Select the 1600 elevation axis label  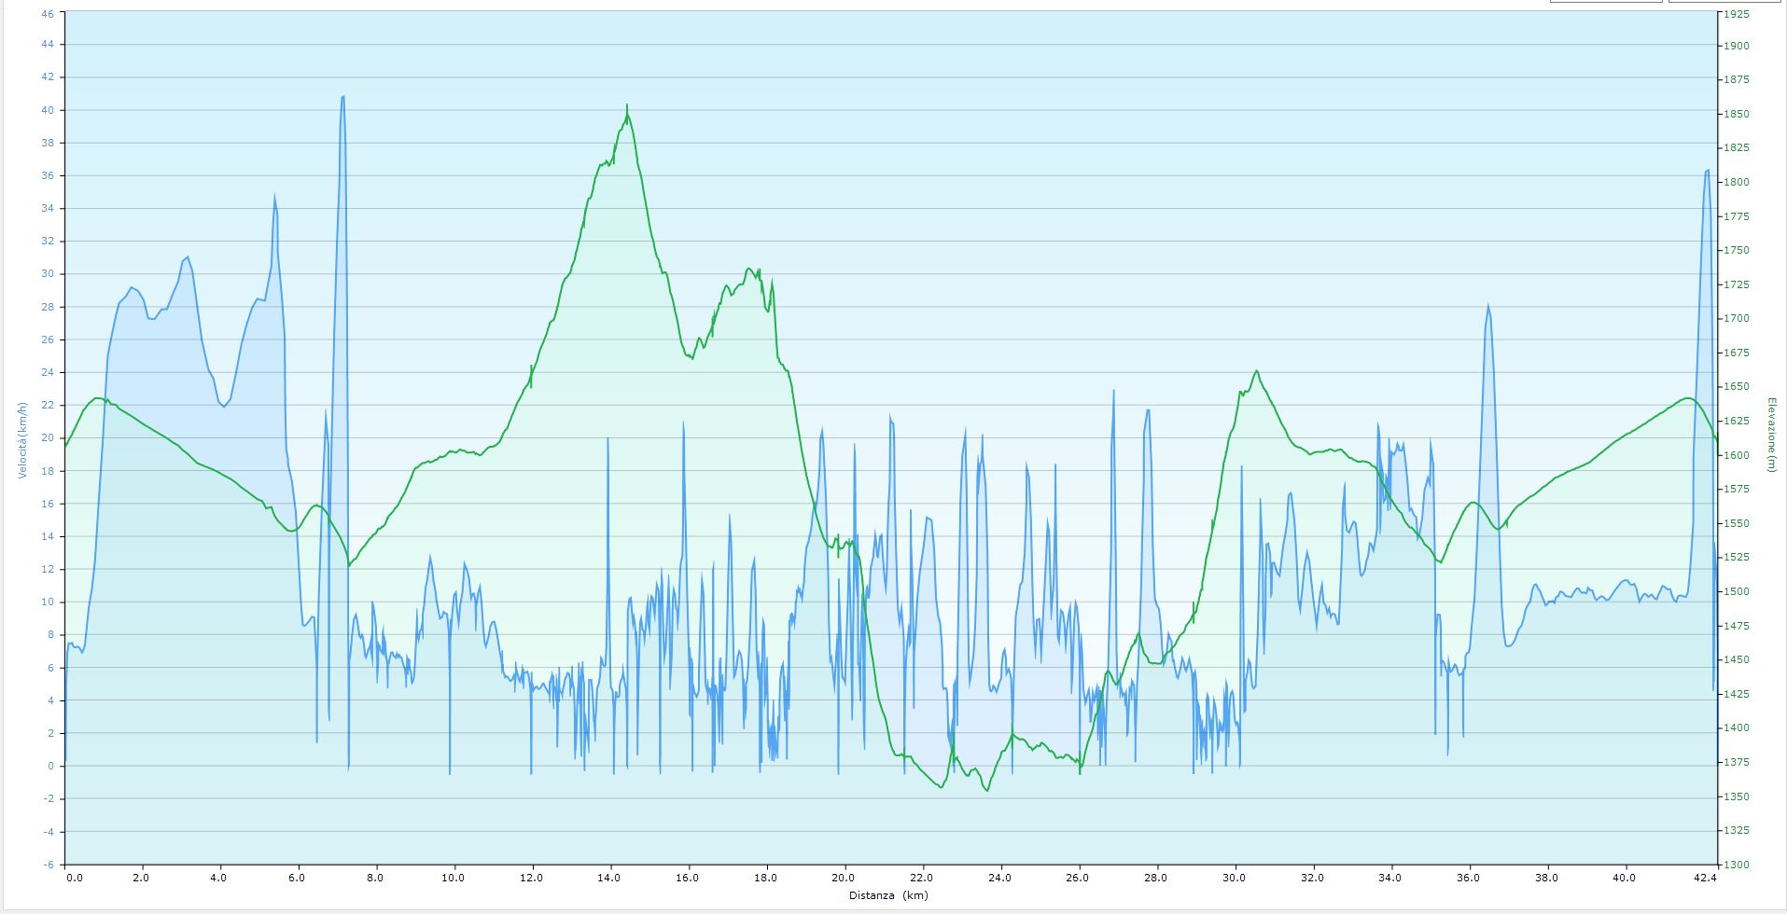coord(1737,455)
